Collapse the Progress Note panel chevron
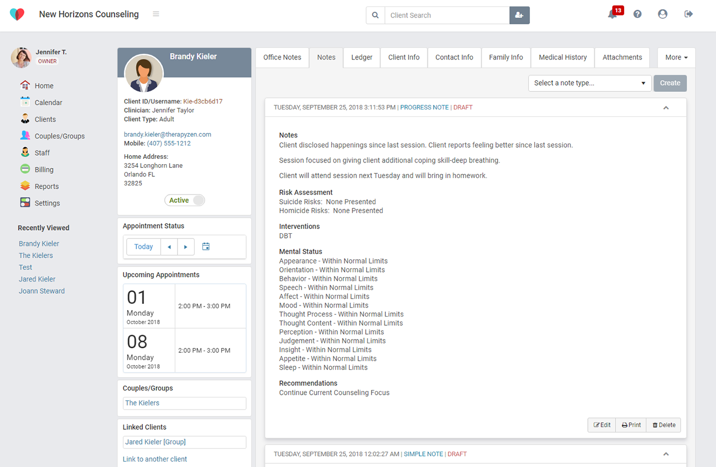 (x=666, y=108)
